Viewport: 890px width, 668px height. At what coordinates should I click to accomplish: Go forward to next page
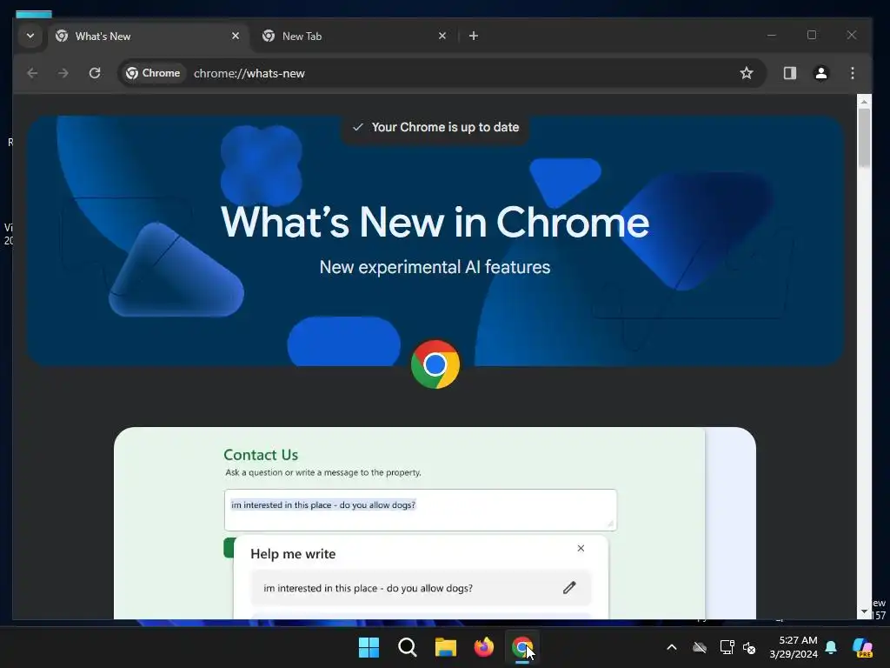click(x=63, y=73)
